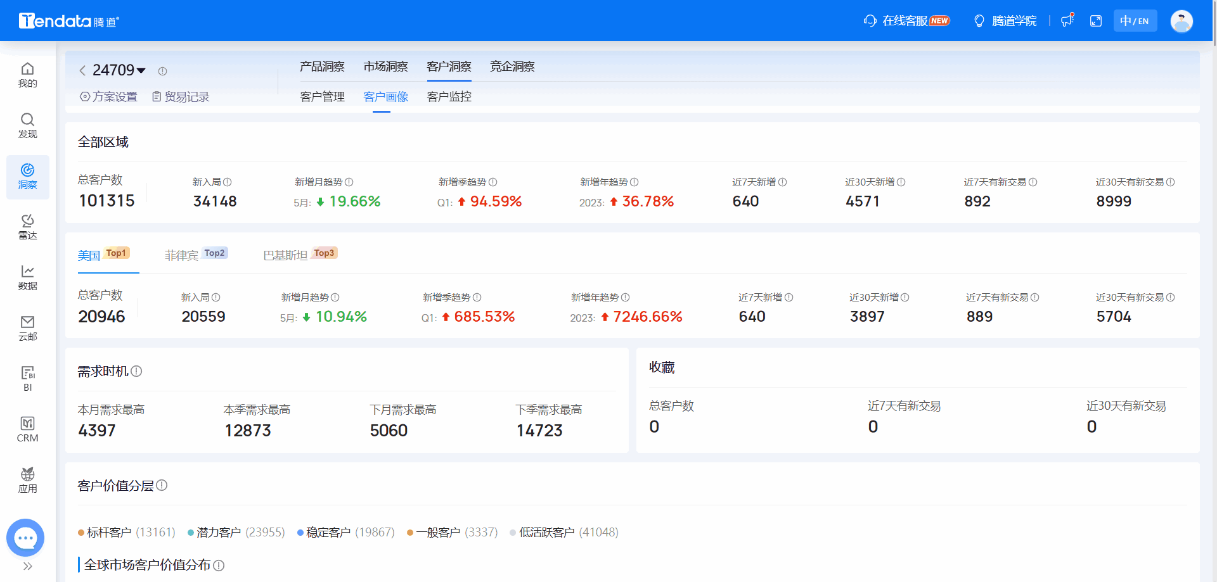
Task: Open the chat bubble at bottom left
Action: [25, 538]
